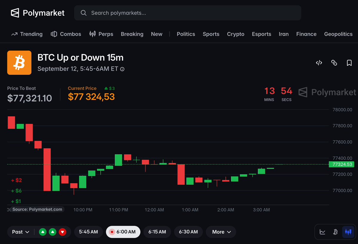Open the Past results dropdown

21,232
